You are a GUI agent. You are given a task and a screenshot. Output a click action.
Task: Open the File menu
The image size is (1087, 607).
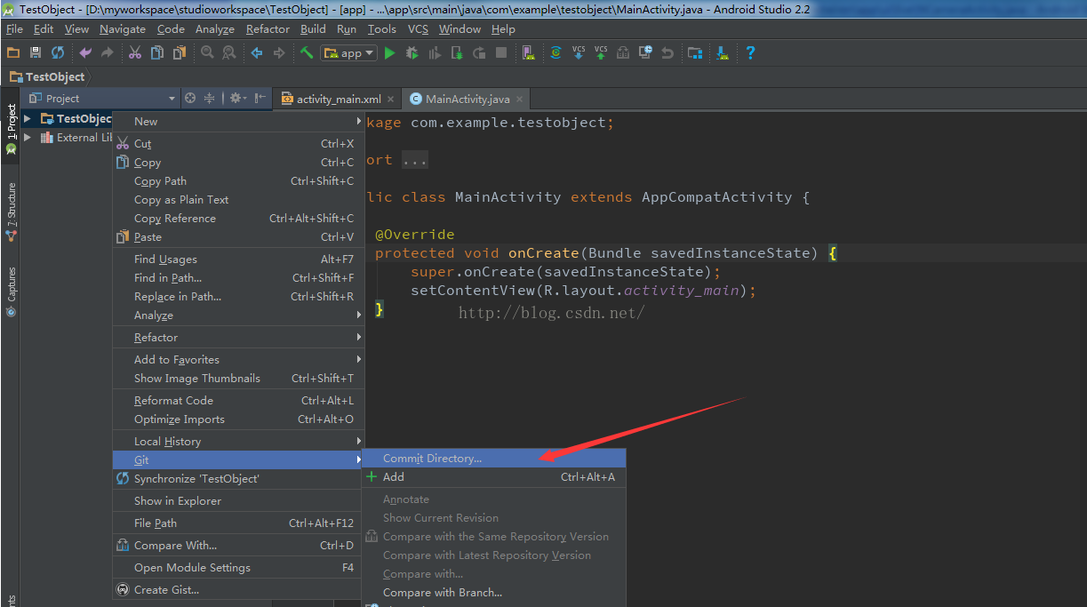pyautogui.click(x=14, y=28)
